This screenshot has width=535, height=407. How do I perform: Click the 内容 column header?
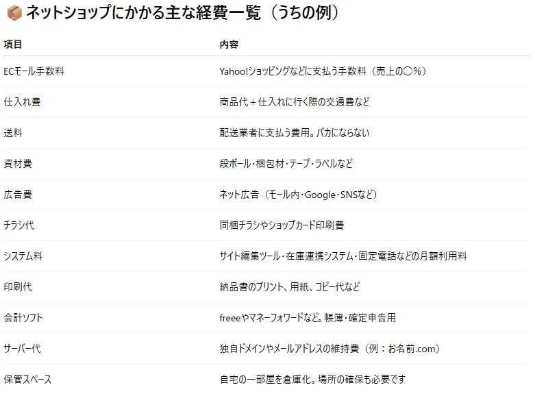point(229,45)
